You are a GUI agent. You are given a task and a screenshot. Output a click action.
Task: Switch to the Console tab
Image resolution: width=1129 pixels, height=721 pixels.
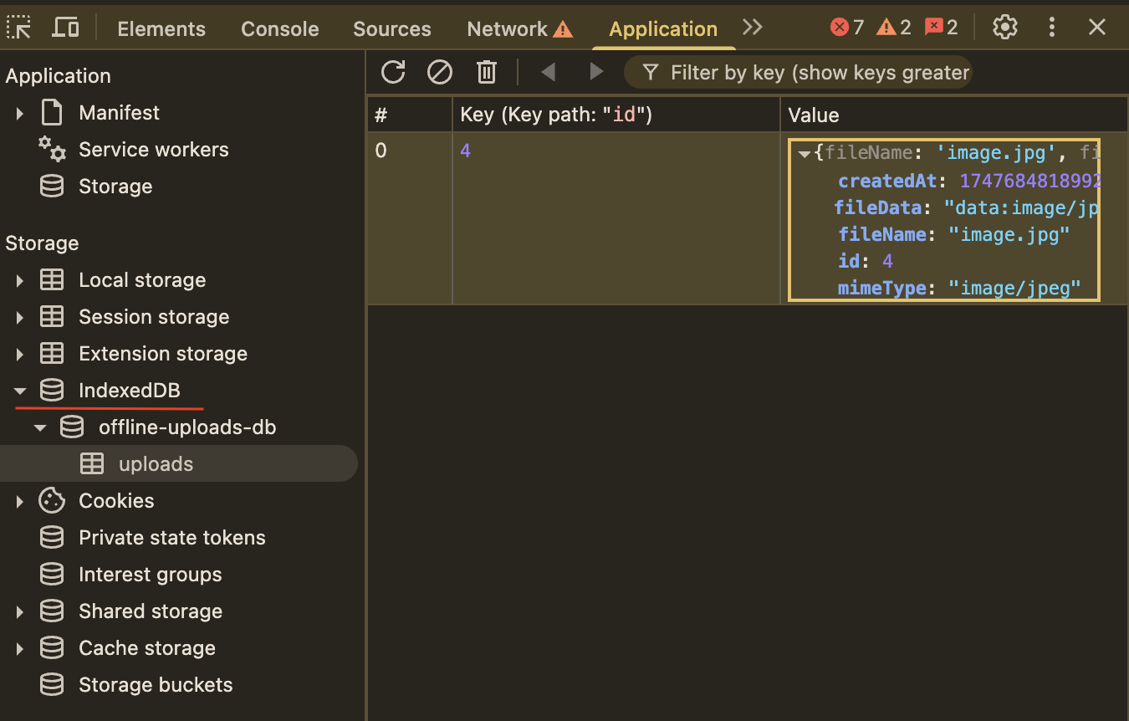pos(279,28)
